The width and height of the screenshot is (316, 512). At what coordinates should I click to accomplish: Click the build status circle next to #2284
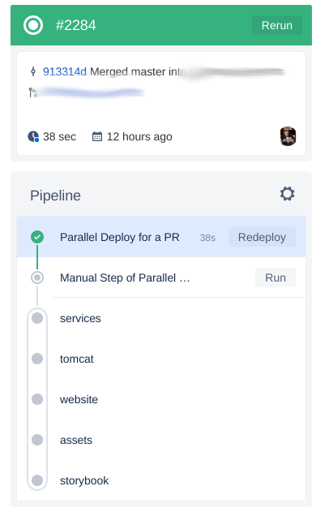click(33, 25)
